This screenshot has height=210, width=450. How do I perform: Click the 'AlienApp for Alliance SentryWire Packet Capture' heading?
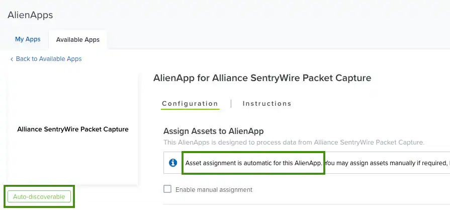(262, 78)
